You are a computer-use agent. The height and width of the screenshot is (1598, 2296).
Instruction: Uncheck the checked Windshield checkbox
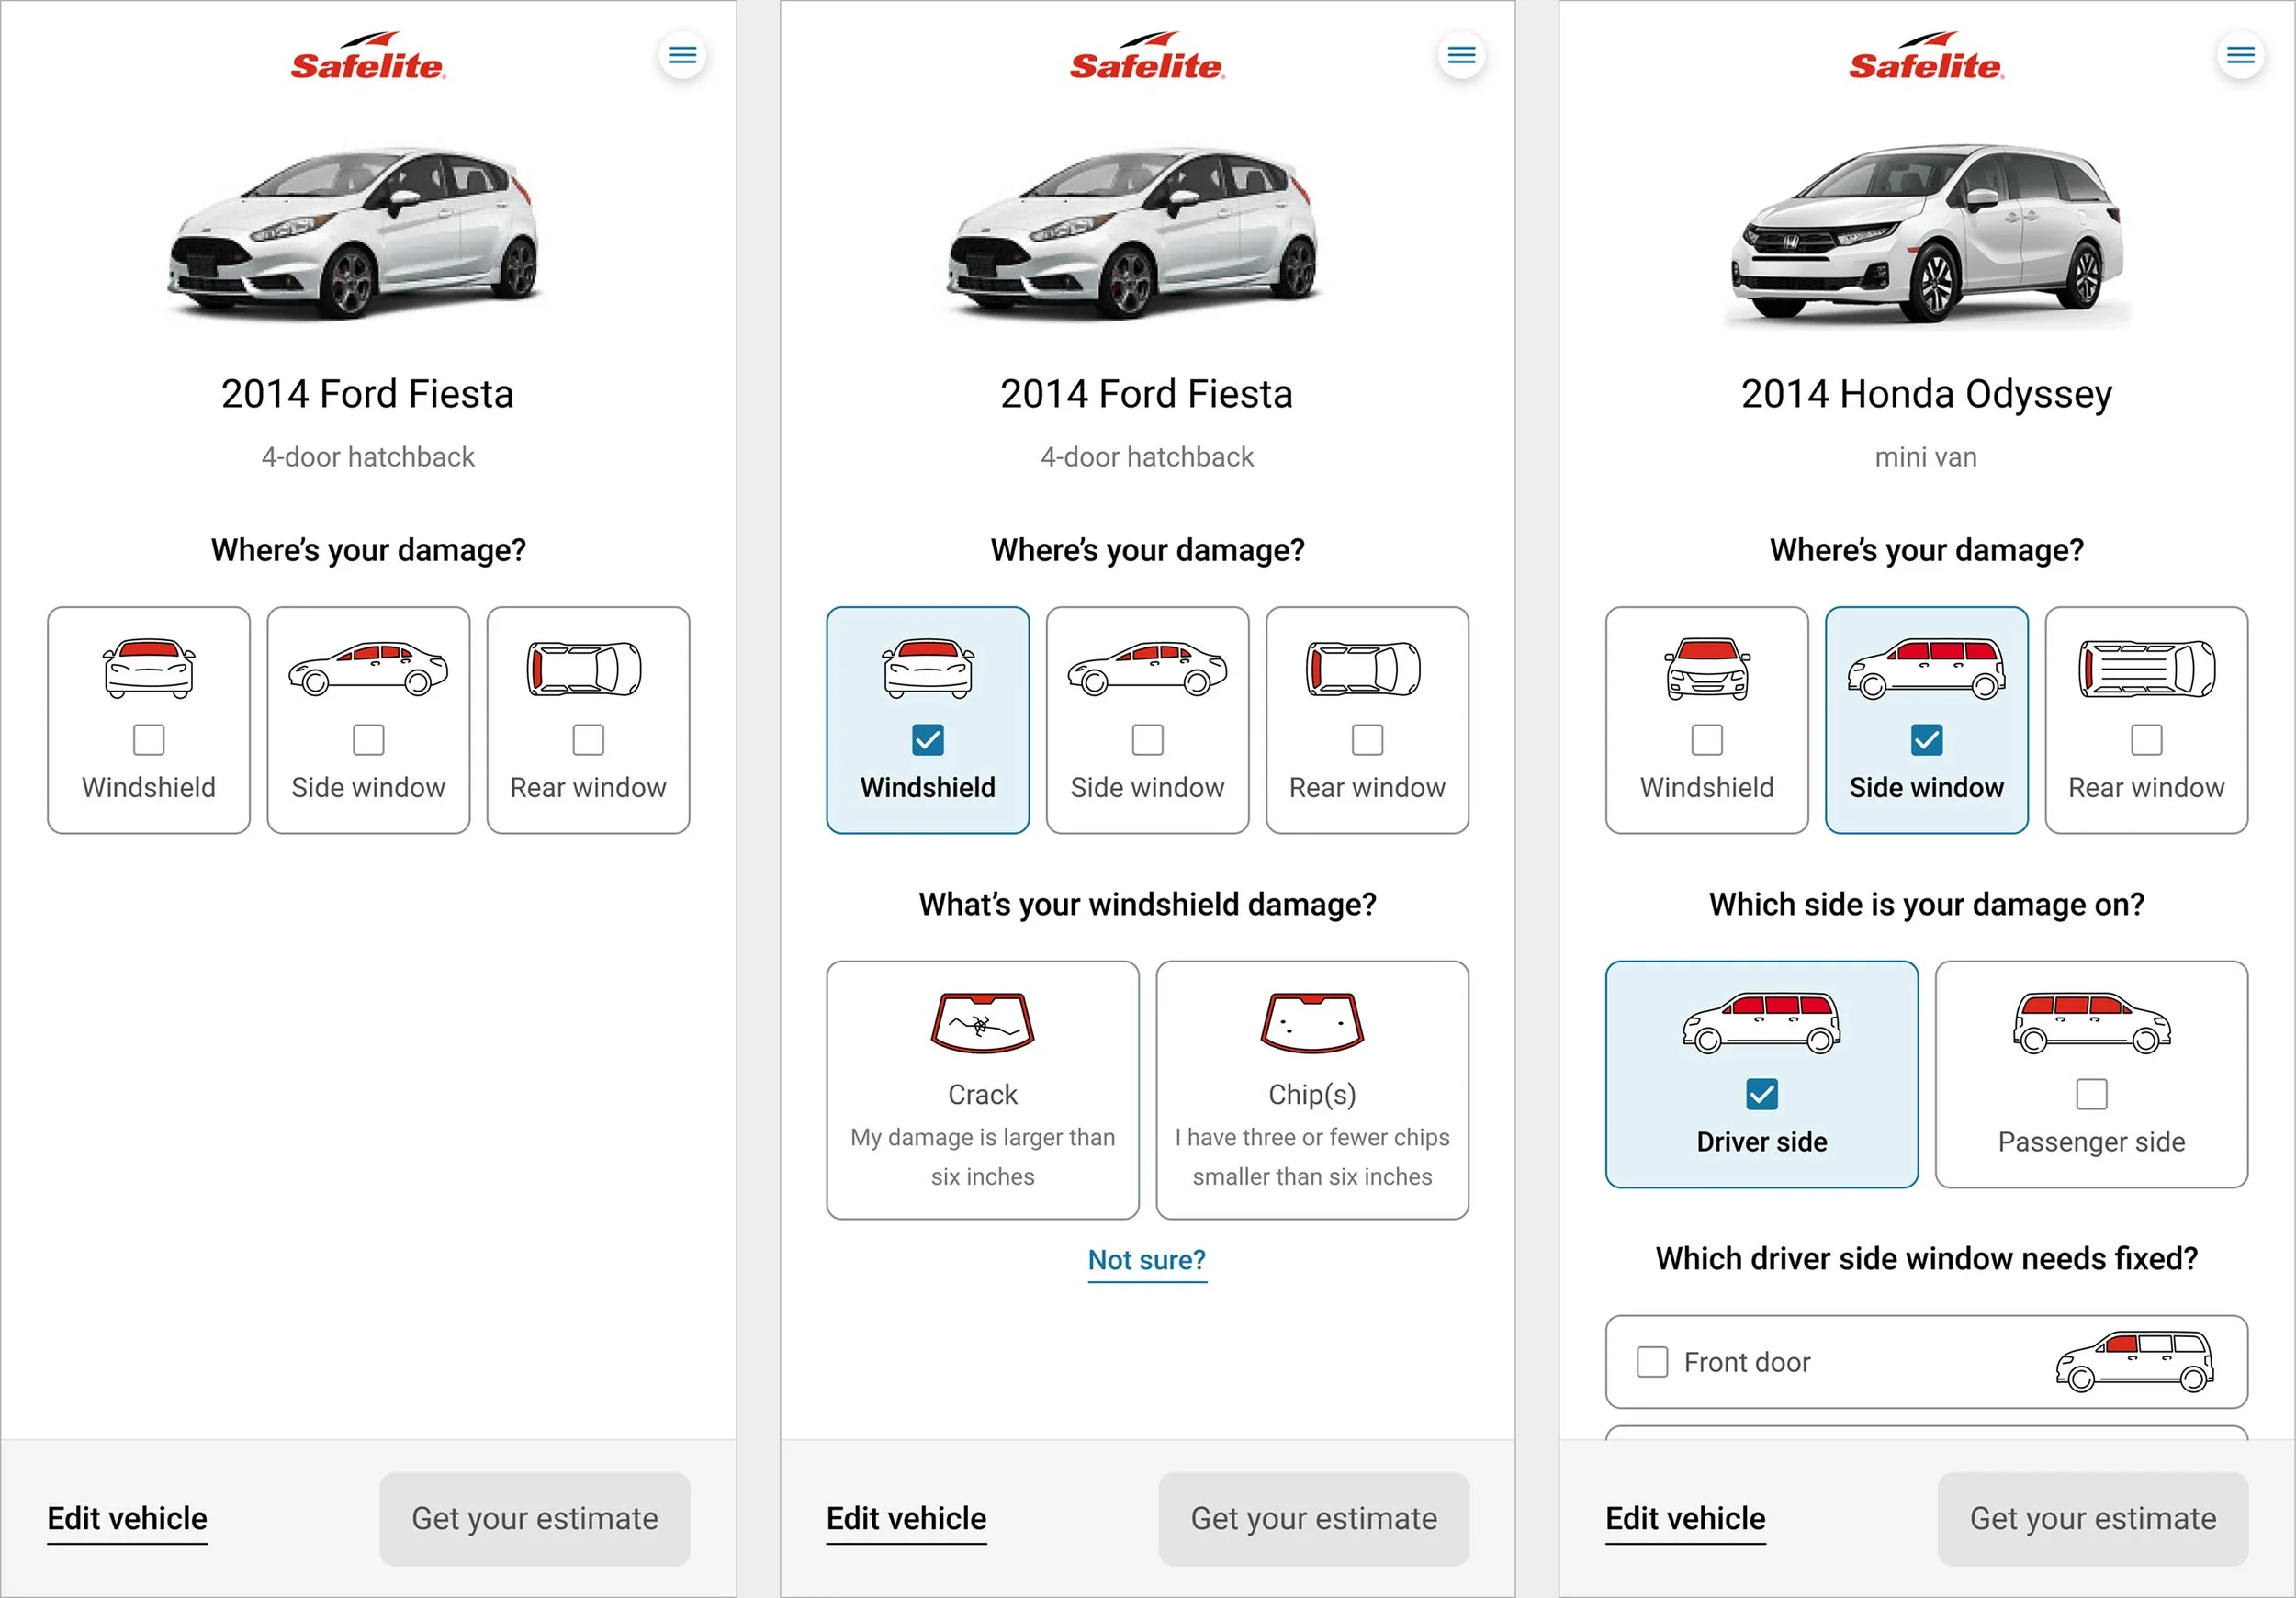click(927, 740)
